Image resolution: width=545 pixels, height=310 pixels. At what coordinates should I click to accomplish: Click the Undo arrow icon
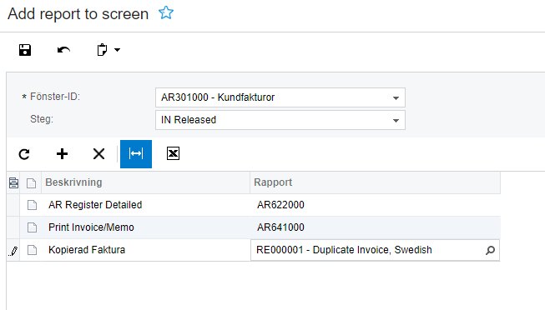click(63, 50)
